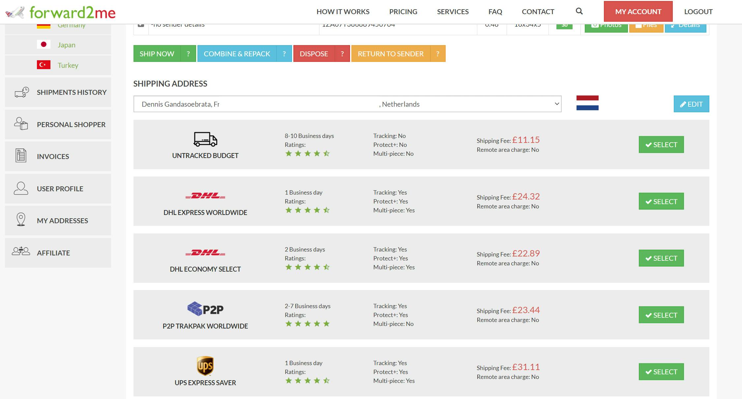The height and width of the screenshot is (399, 742).
Task: Toggle the parcel row checkbox
Action: coord(141,25)
